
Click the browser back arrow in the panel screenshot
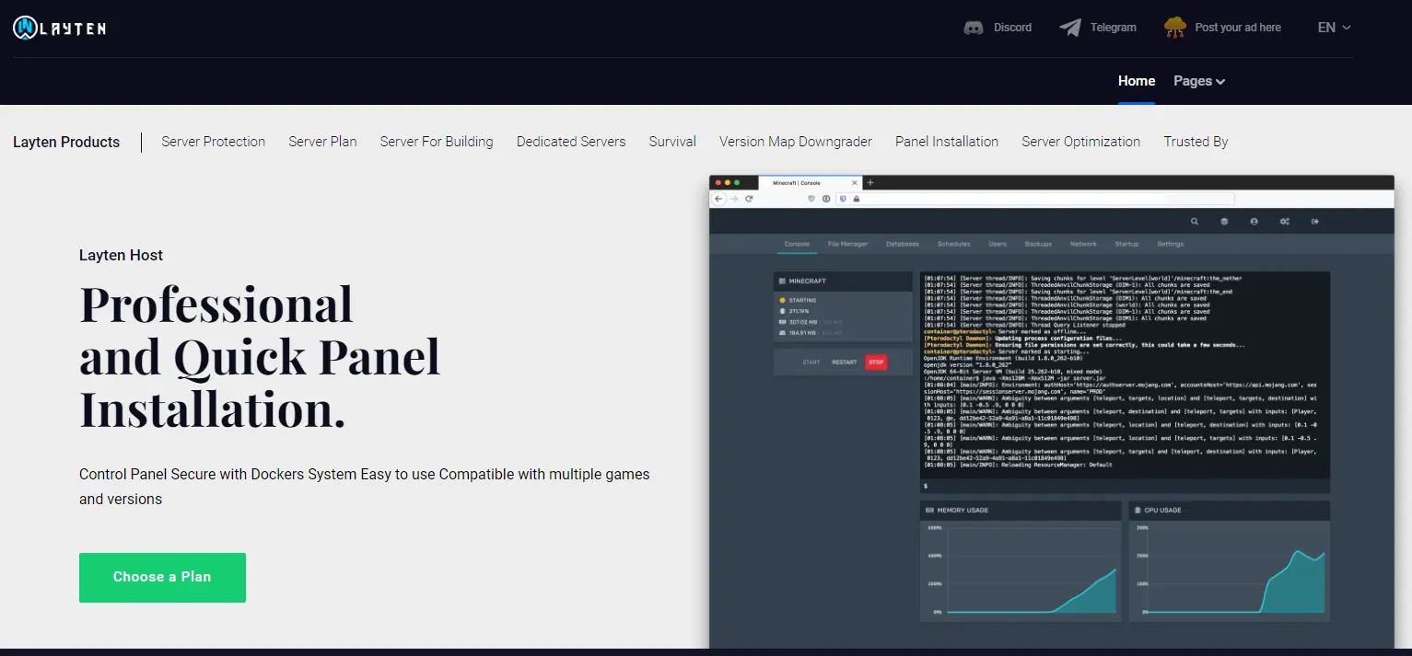click(720, 199)
